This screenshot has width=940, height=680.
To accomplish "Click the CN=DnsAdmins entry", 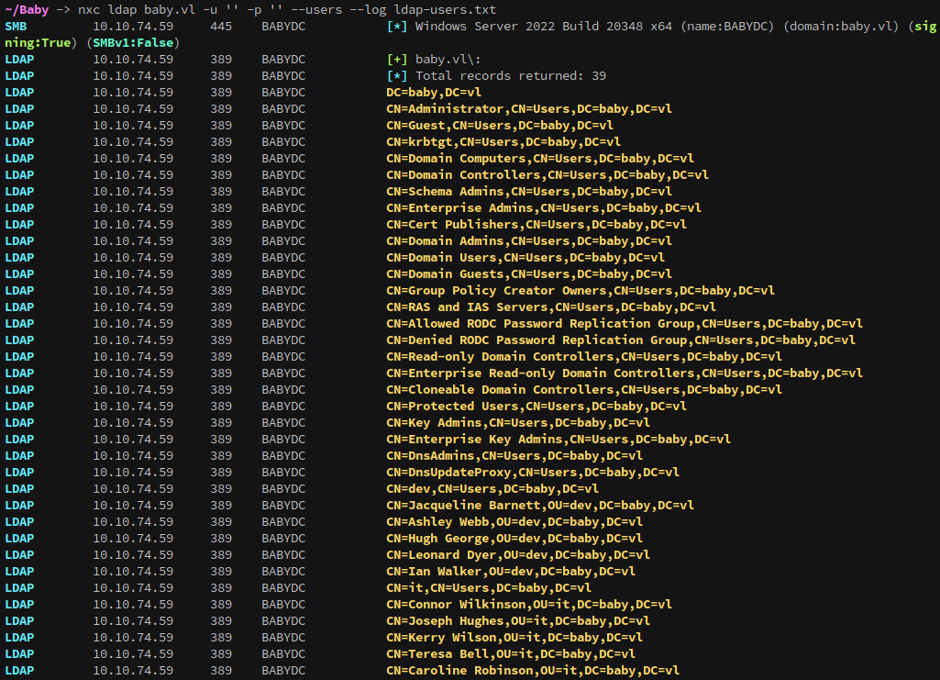I will 514,456.
